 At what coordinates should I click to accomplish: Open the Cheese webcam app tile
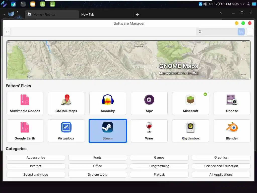tap(232, 103)
